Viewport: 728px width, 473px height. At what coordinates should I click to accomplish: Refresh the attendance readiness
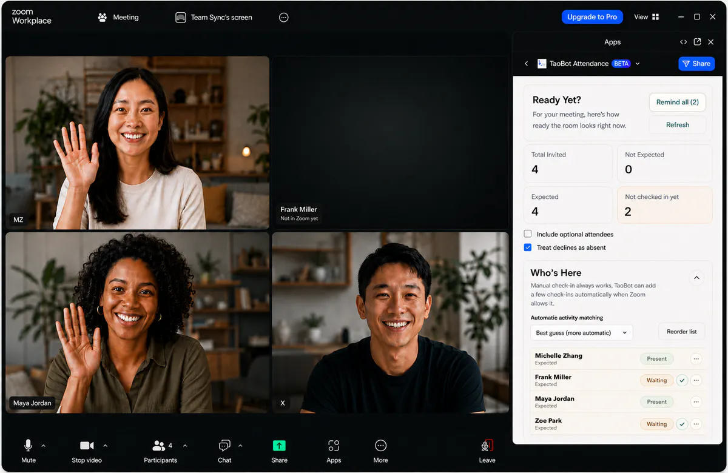click(677, 125)
